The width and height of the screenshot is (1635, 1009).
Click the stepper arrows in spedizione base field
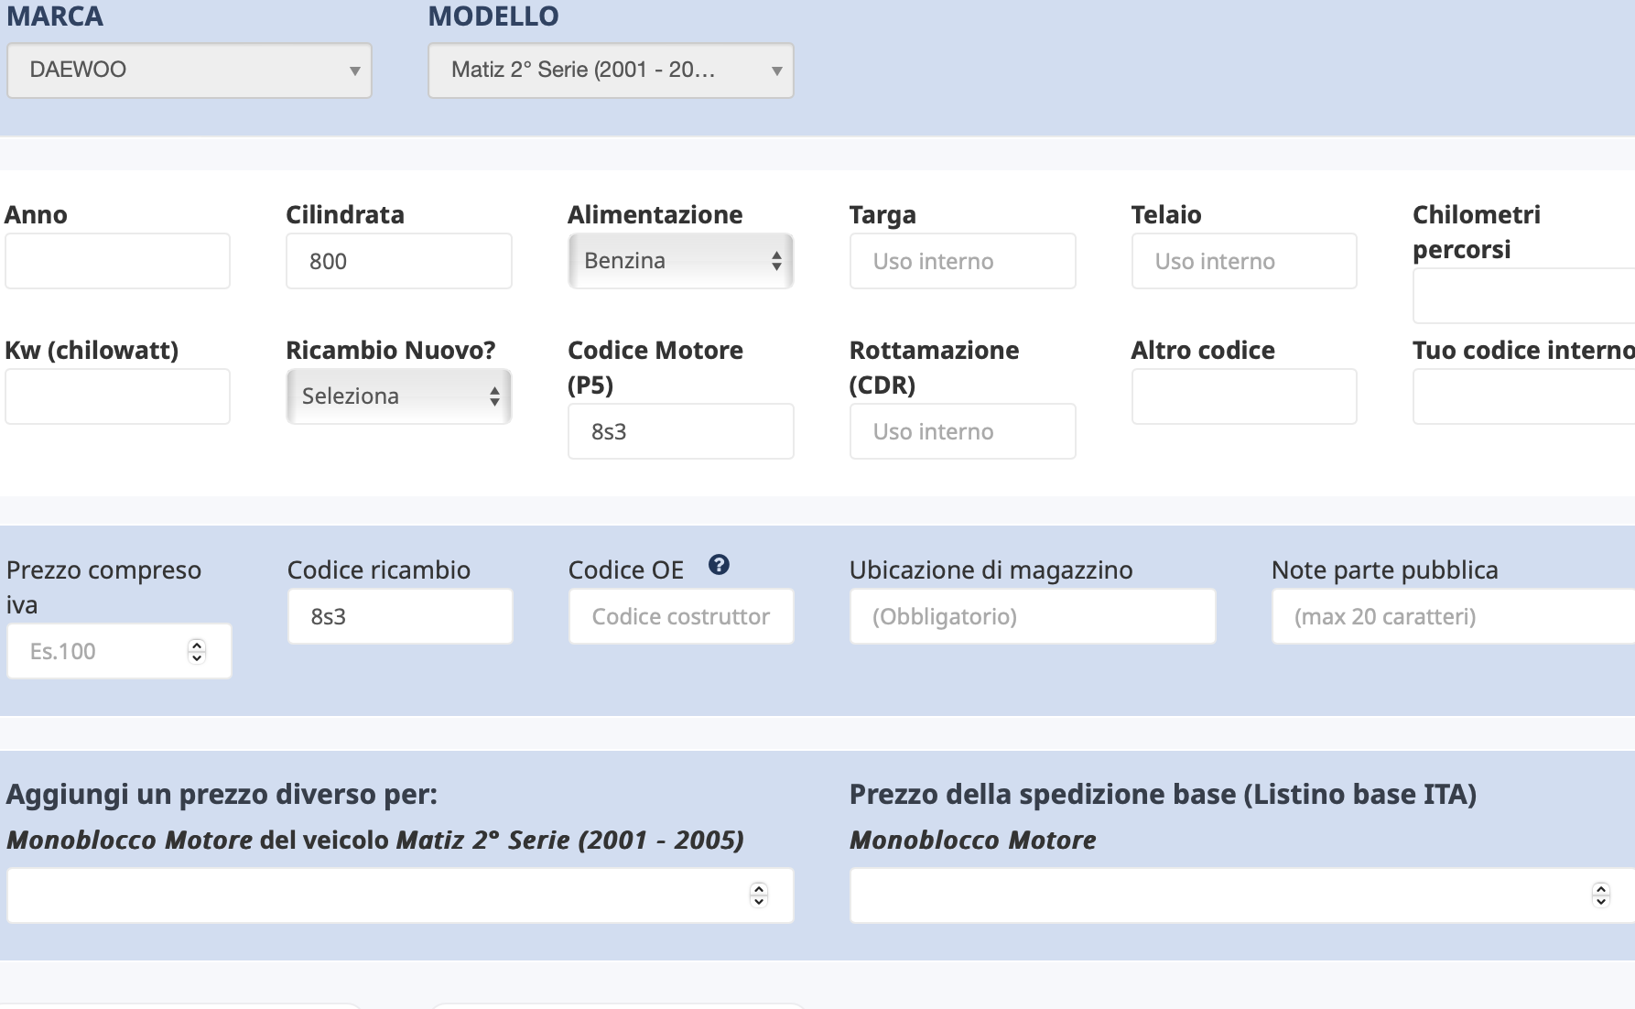coord(1601,895)
